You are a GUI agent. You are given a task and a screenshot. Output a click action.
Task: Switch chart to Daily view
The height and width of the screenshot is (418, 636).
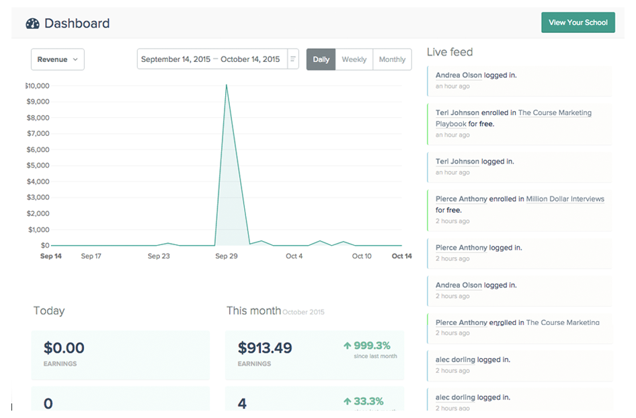pyautogui.click(x=321, y=59)
